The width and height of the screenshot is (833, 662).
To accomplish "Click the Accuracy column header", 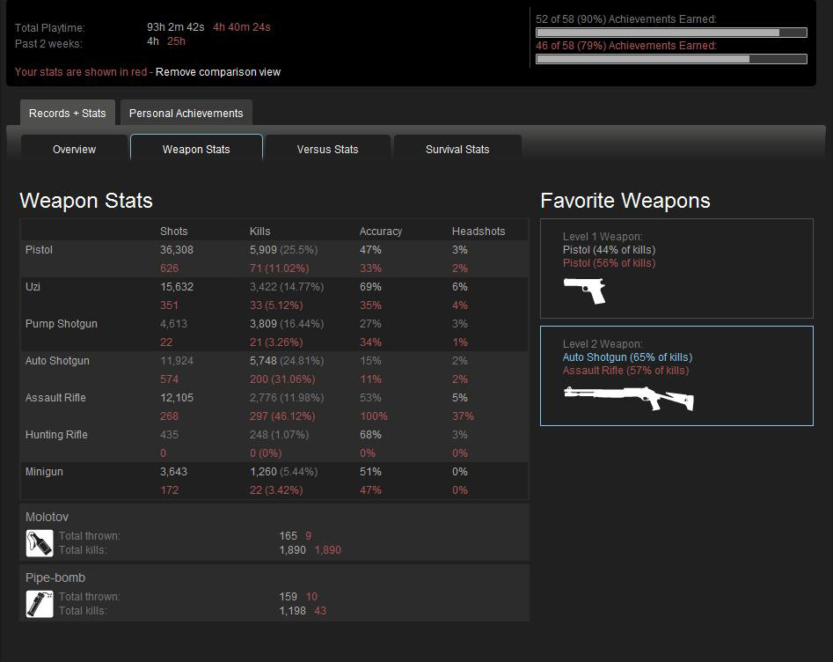I will coord(380,231).
